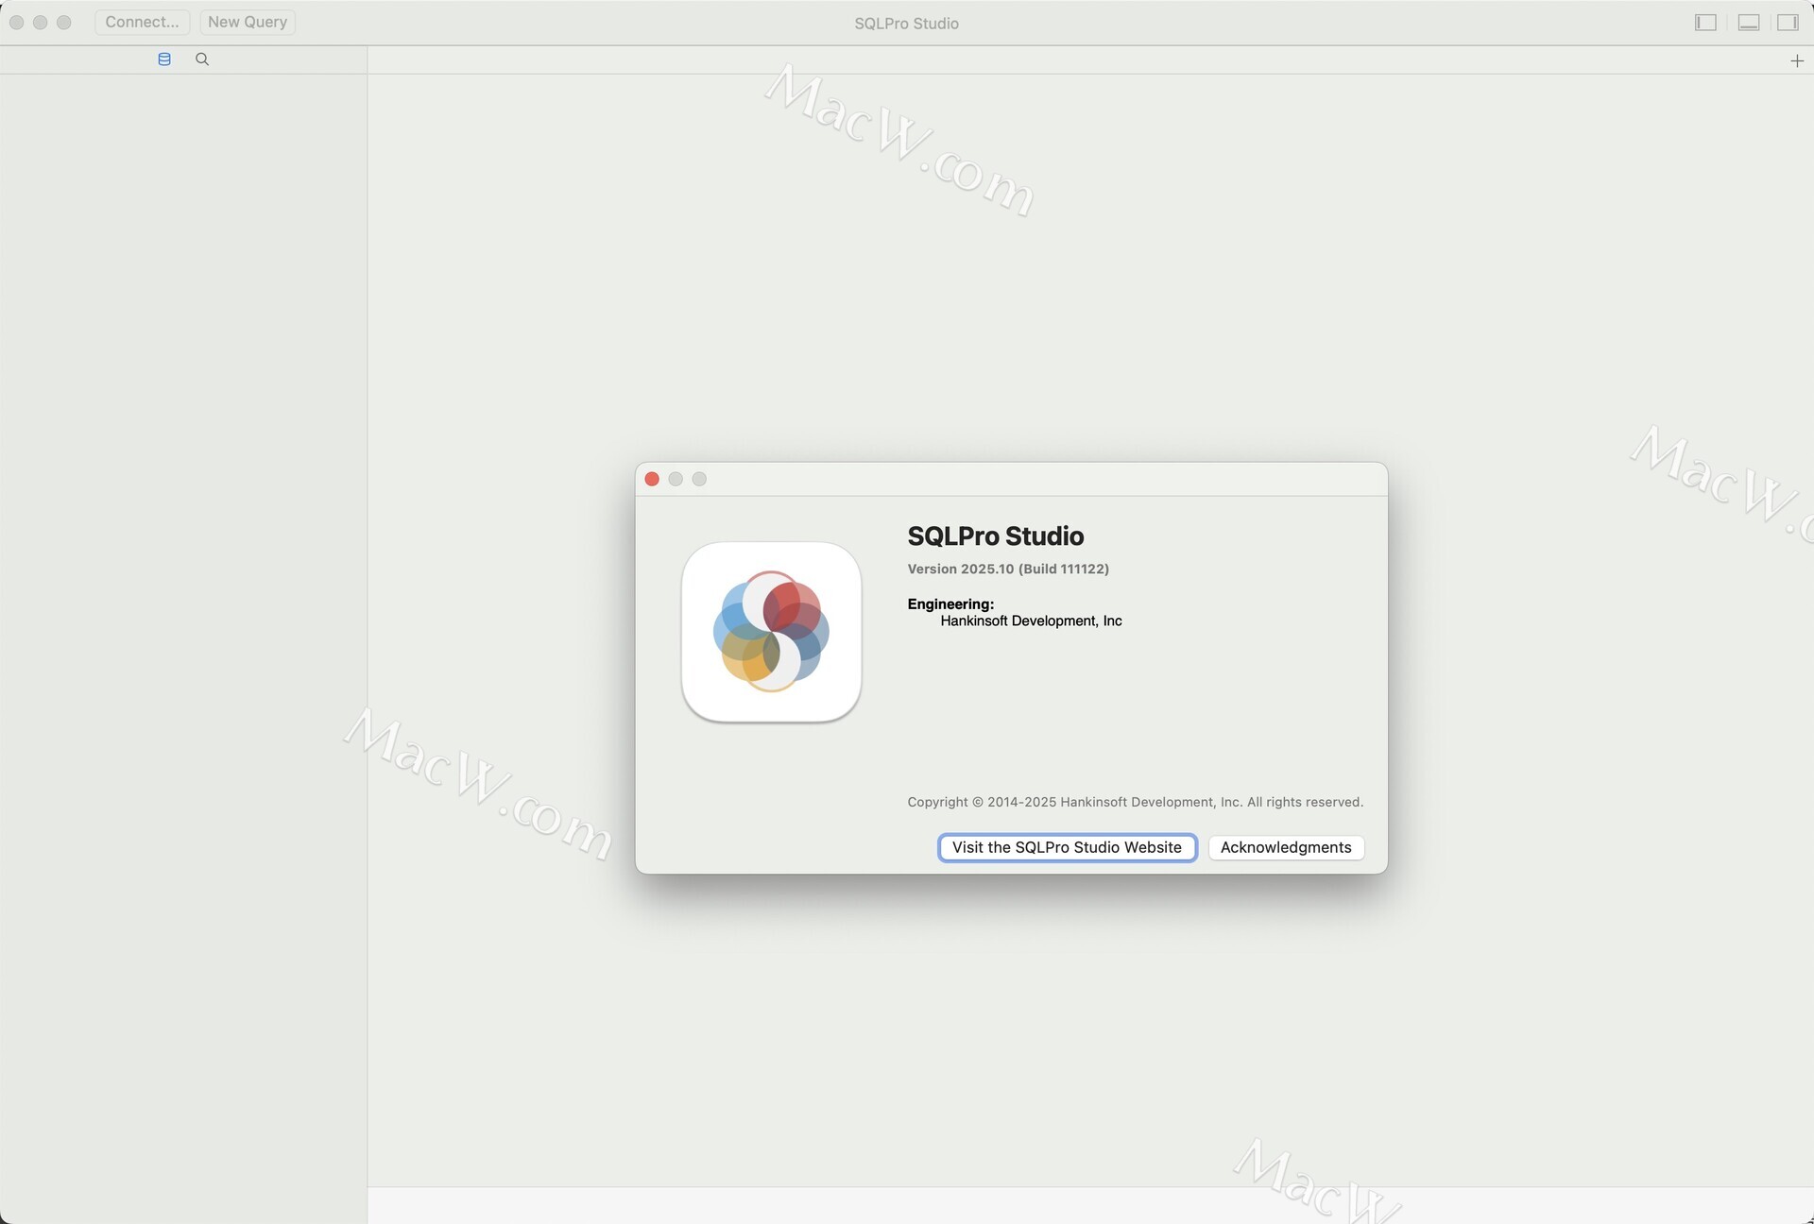Select the Version 2025.10 (Build 111122) text

1008,569
